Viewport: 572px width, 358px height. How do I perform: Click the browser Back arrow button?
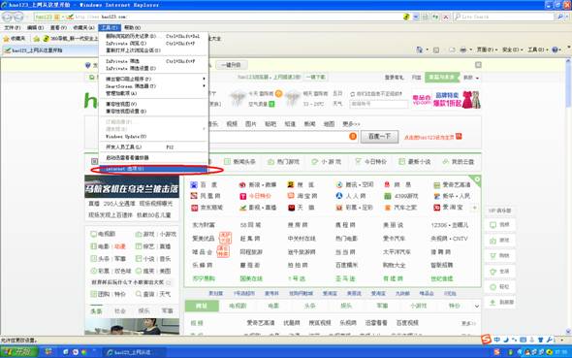[7, 16]
